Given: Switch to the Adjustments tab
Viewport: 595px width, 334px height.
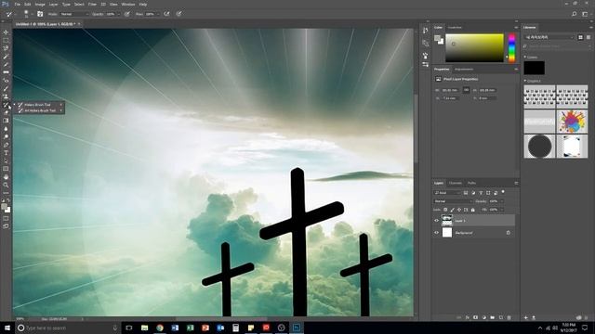Looking at the screenshot, I should (464, 70).
